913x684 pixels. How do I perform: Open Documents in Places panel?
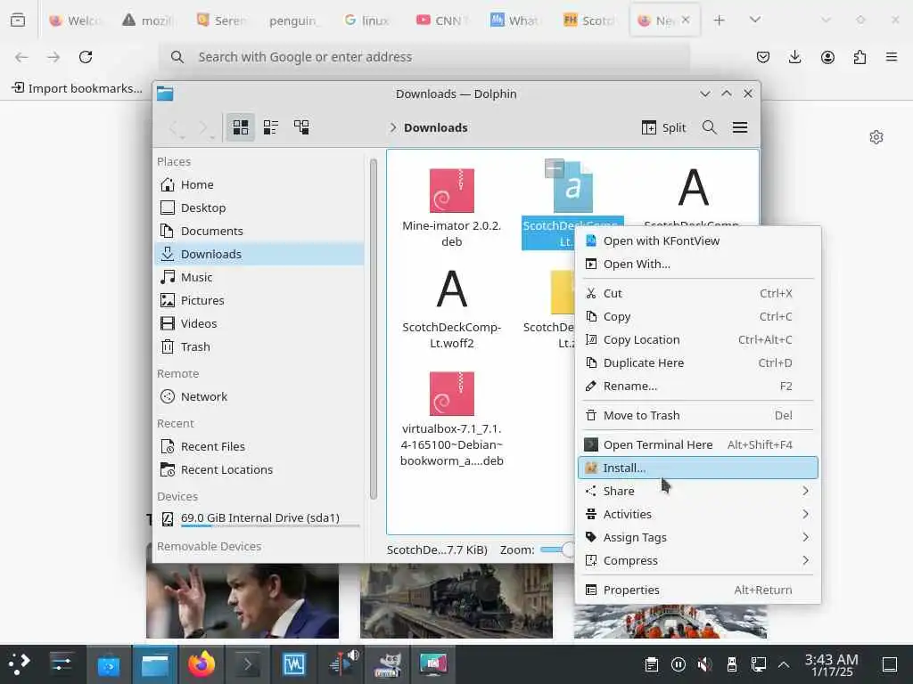[x=259, y=231]
